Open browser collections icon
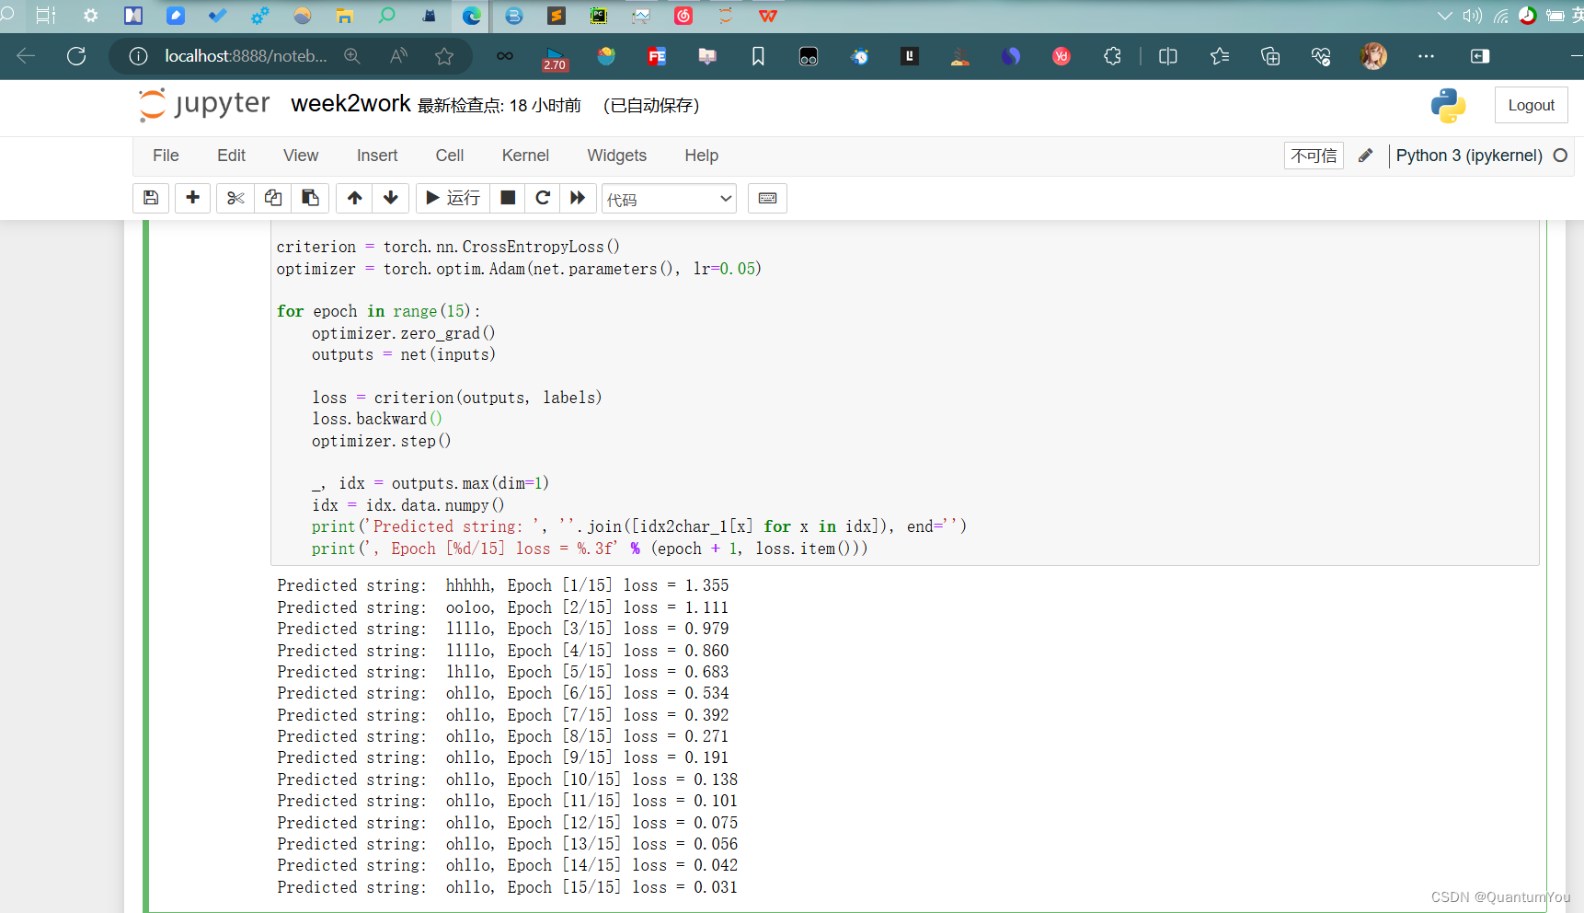 tap(1270, 56)
